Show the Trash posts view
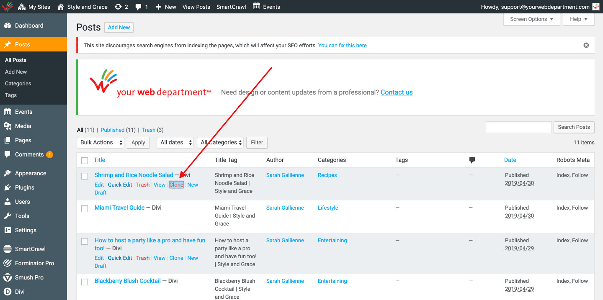The image size is (603, 300). tap(148, 130)
